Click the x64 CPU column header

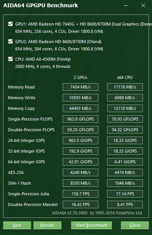(125, 77)
